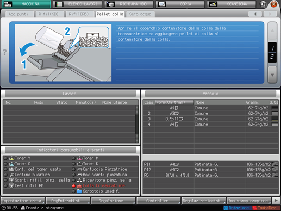The image size is (281, 211).
Task: Click the Ricevitore pinz. sella icon
Action: click(x=80, y=180)
